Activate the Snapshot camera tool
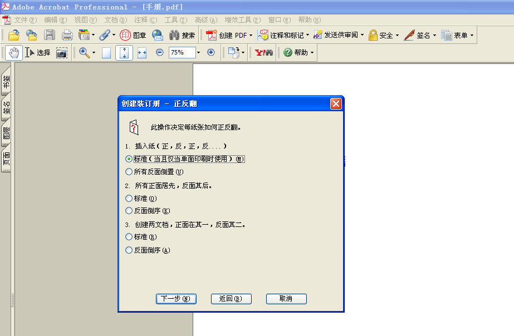 [61, 52]
